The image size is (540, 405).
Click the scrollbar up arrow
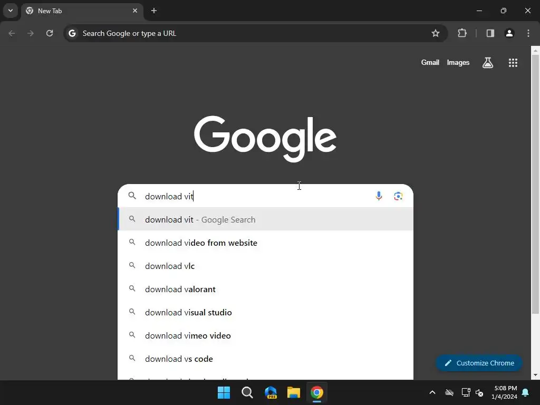coord(535,51)
